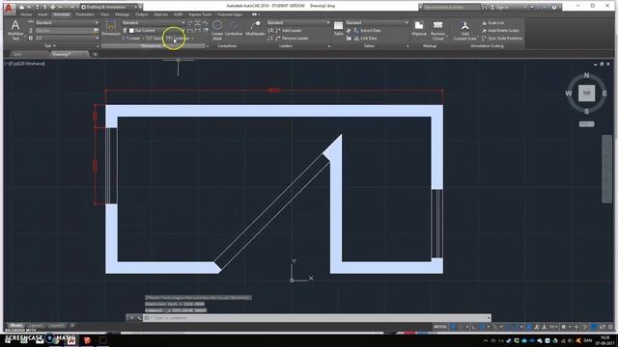The height and width of the screenshot is (347, 618).
Task: Expand the Text panel title
Action: coord(49,46)
